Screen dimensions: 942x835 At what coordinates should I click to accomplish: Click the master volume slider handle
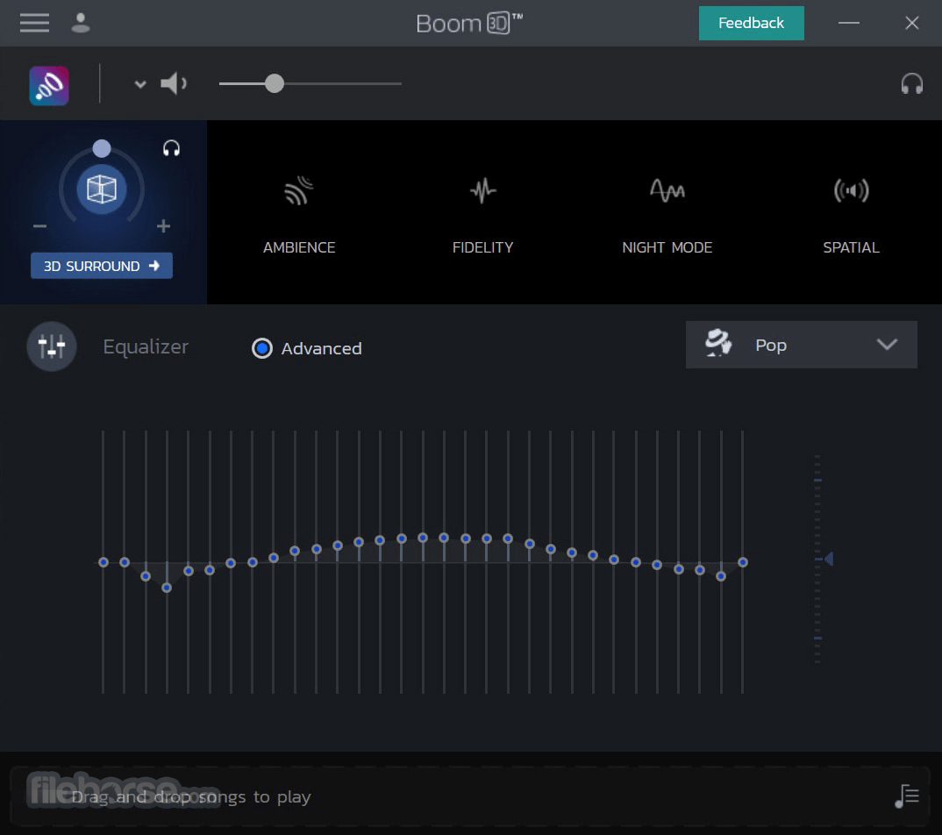coord(274,83)
